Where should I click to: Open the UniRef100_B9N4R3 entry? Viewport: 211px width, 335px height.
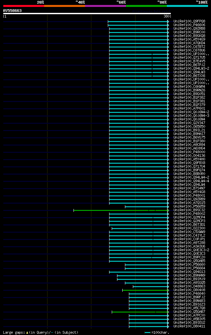pyautogui.click(x=189, y=301)
